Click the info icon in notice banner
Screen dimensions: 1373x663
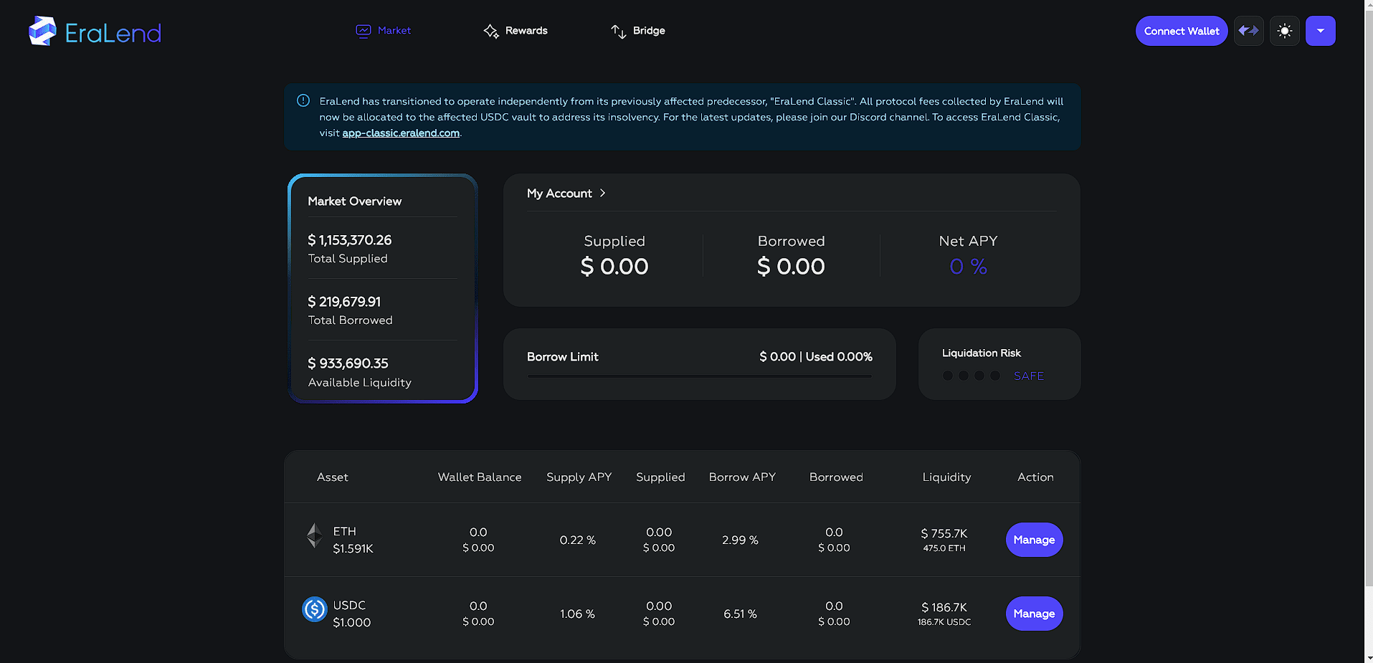pyautogui.click(x=303, y=101)
